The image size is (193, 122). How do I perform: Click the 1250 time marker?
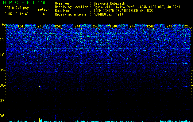(x=187, y=26)
